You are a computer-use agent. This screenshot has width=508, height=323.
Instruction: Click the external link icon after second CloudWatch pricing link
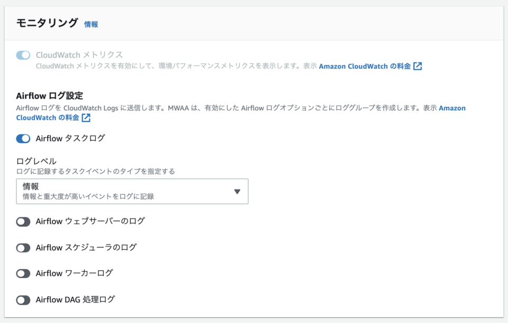pos(85,118)
